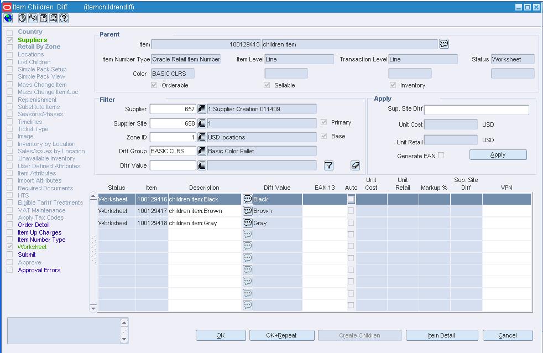Open the Supplier list of values

[202, 110]
